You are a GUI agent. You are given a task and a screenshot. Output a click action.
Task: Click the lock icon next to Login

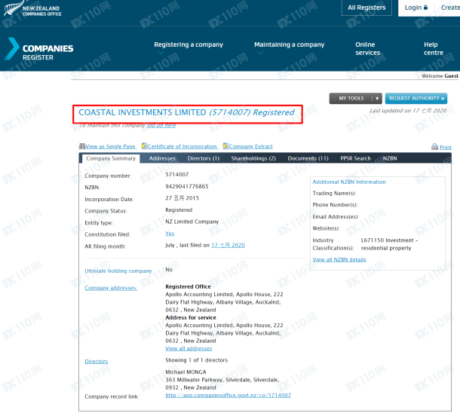pos(425,8)
